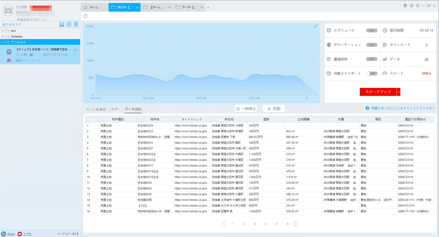Switch to the ホーム tab
Viewport: 439px width, 237px height.
(94, 7)
